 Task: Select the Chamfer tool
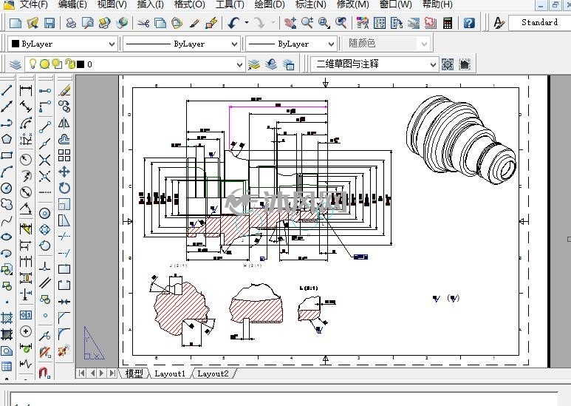click(64, 317)
